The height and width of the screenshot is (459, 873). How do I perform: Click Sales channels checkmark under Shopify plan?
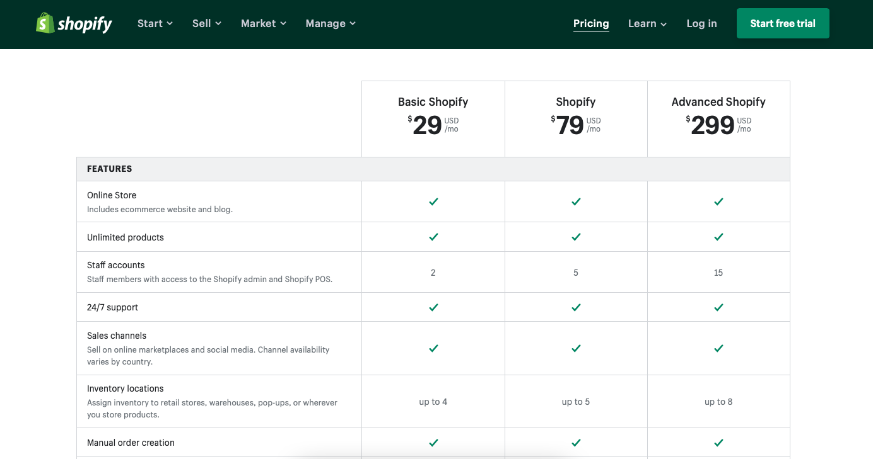(x=576, y=348)
